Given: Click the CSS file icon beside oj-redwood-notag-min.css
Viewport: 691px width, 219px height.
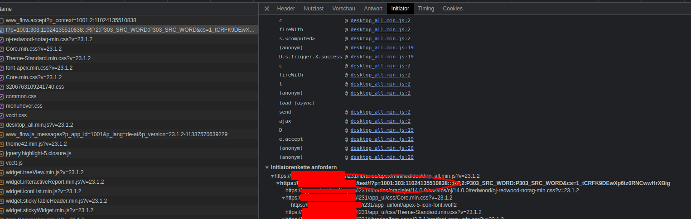Looking at the screenshot, I should 2,39.
